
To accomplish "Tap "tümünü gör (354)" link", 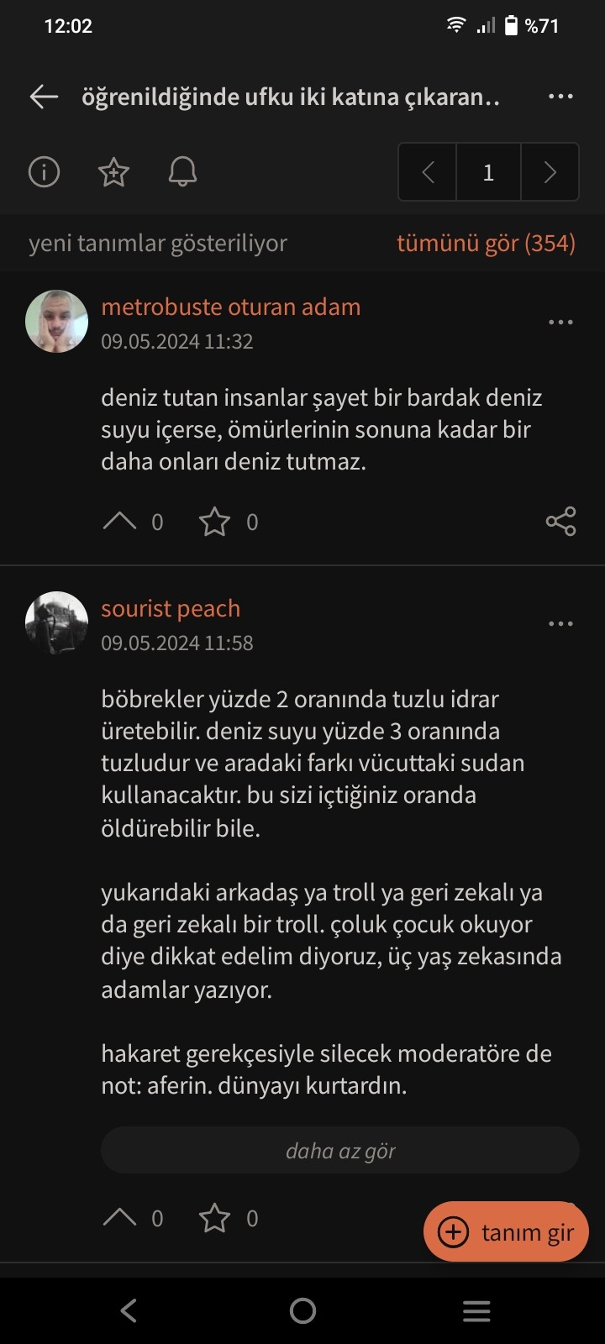I will click(486, 243).
